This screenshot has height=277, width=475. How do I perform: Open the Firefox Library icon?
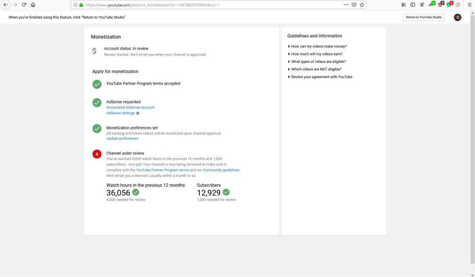[x=404, y=5]
